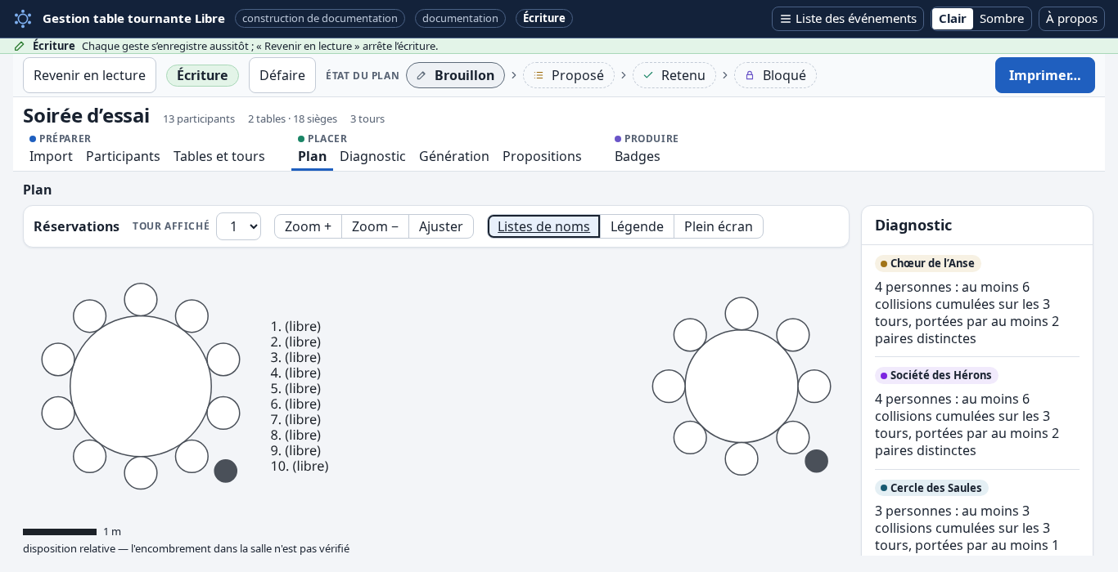Click the top empty seat of left table
The height and width of the screenshot is (572, 1118).
coord(141,300)
